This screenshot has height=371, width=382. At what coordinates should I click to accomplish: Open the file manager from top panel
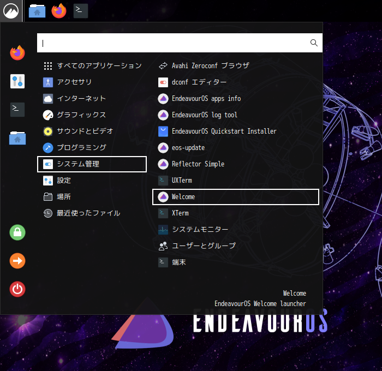click(x=37, y=11)
